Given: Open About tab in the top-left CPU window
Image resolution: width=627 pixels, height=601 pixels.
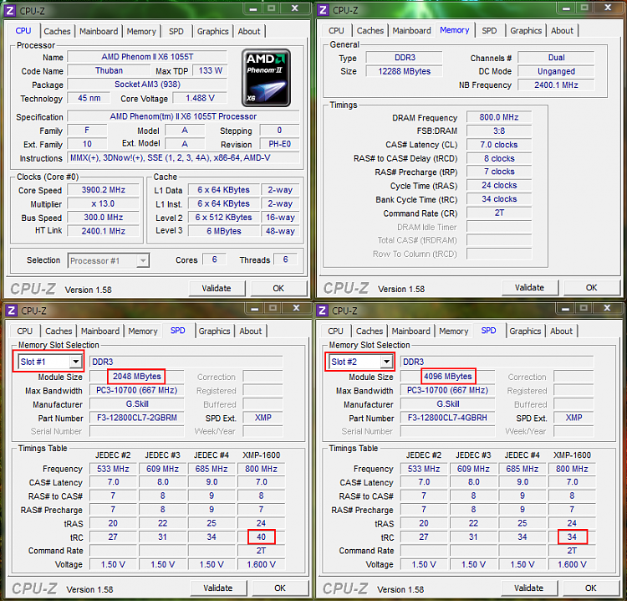Looking at the screenshot, I should pos(249,31).
